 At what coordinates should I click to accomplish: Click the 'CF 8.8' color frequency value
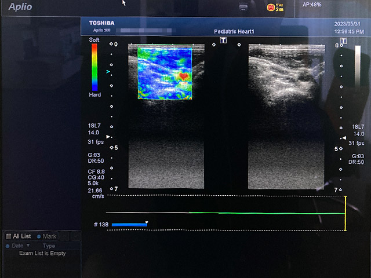pyautogui.click(x=96, y=171)
